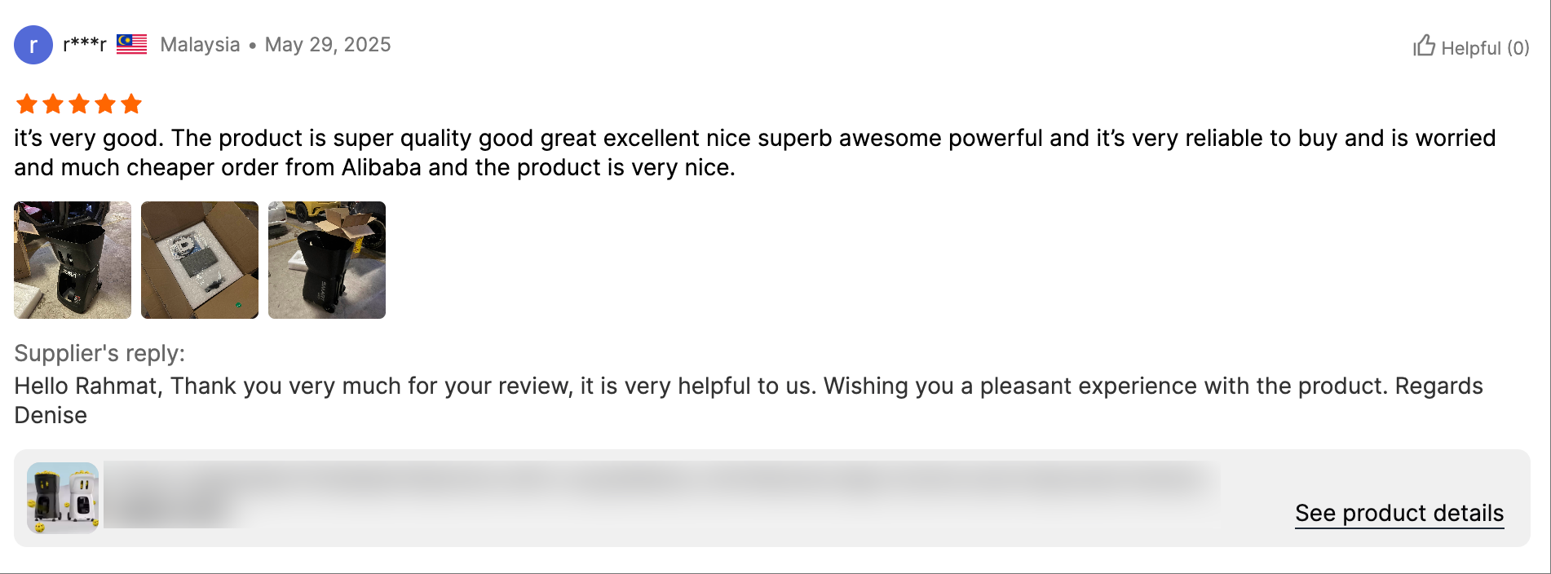Click the product thumbnail image in the footer card

[x=63, y=498]
